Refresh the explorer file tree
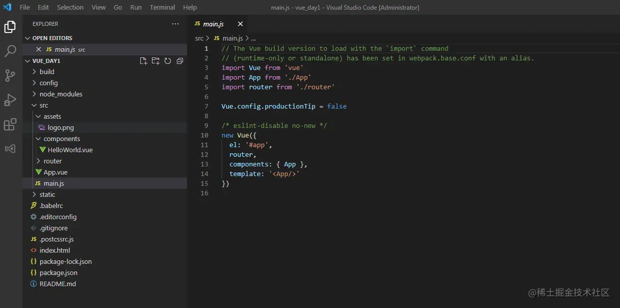The image size is (620, 308). [x=168, y=61]
